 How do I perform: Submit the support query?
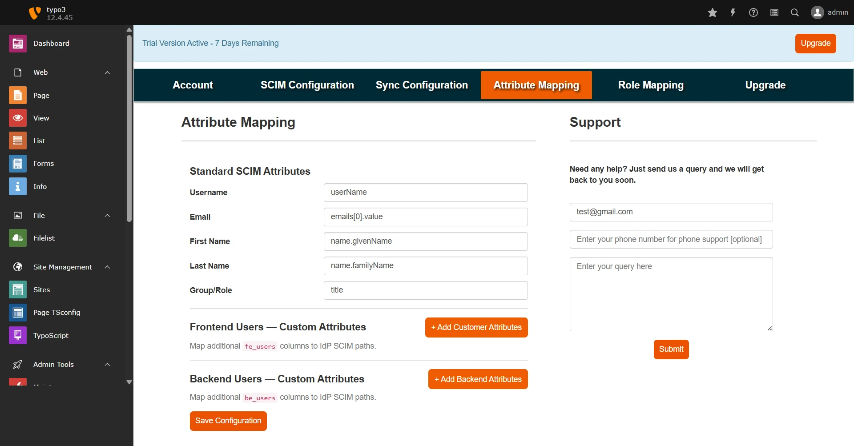pyautogui.click(x=671, y=350)
